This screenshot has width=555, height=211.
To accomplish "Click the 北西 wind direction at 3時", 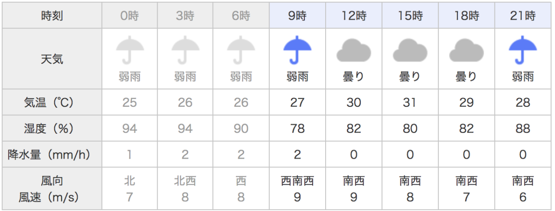I will [185, 181].
